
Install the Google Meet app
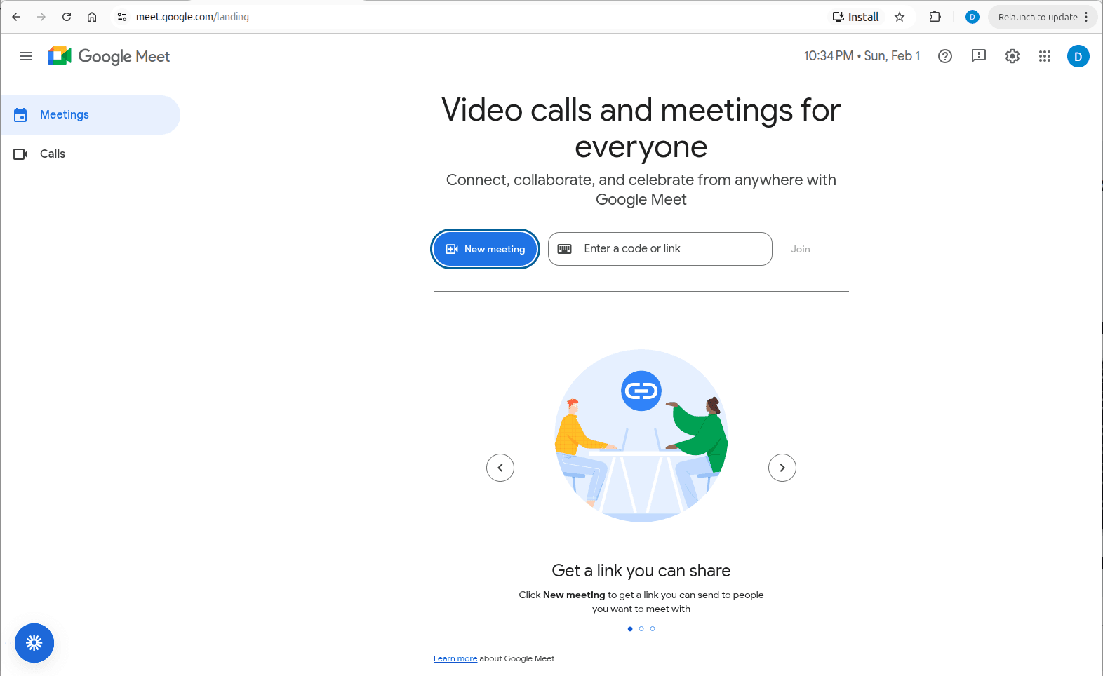coord(855,17)
